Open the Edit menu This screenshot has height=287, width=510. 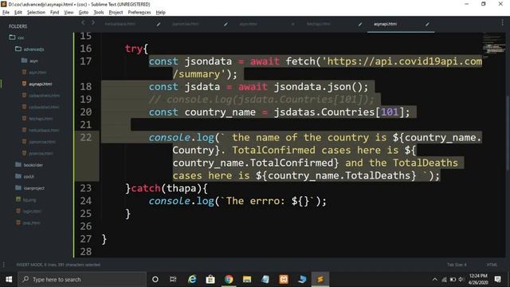point(18,13)
